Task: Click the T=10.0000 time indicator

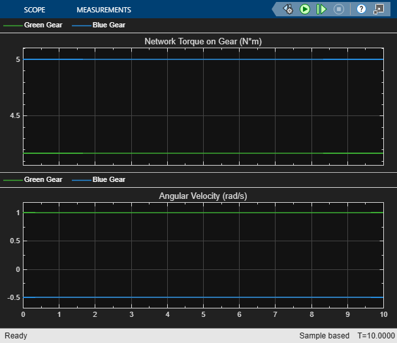Action: [373, 336]
